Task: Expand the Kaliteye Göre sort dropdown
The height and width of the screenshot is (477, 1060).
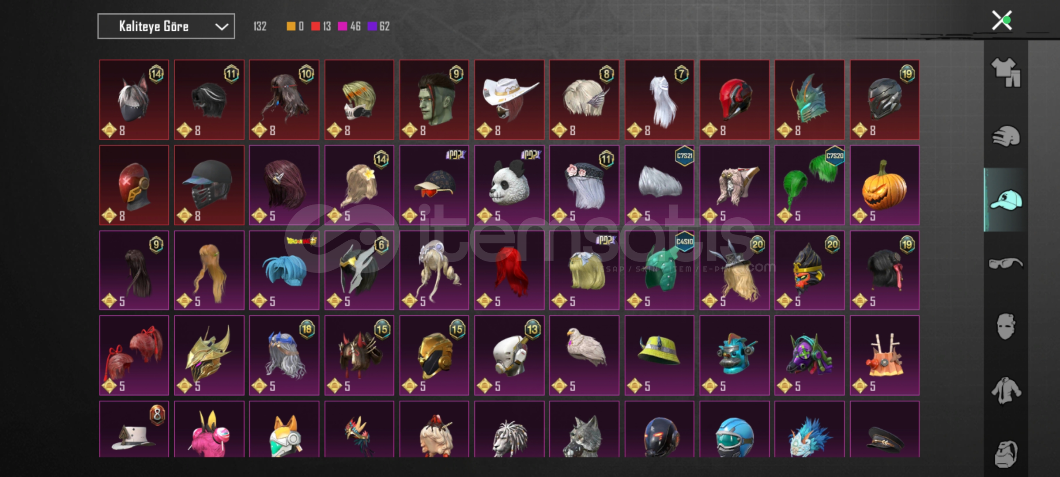Action: (166, 26)
